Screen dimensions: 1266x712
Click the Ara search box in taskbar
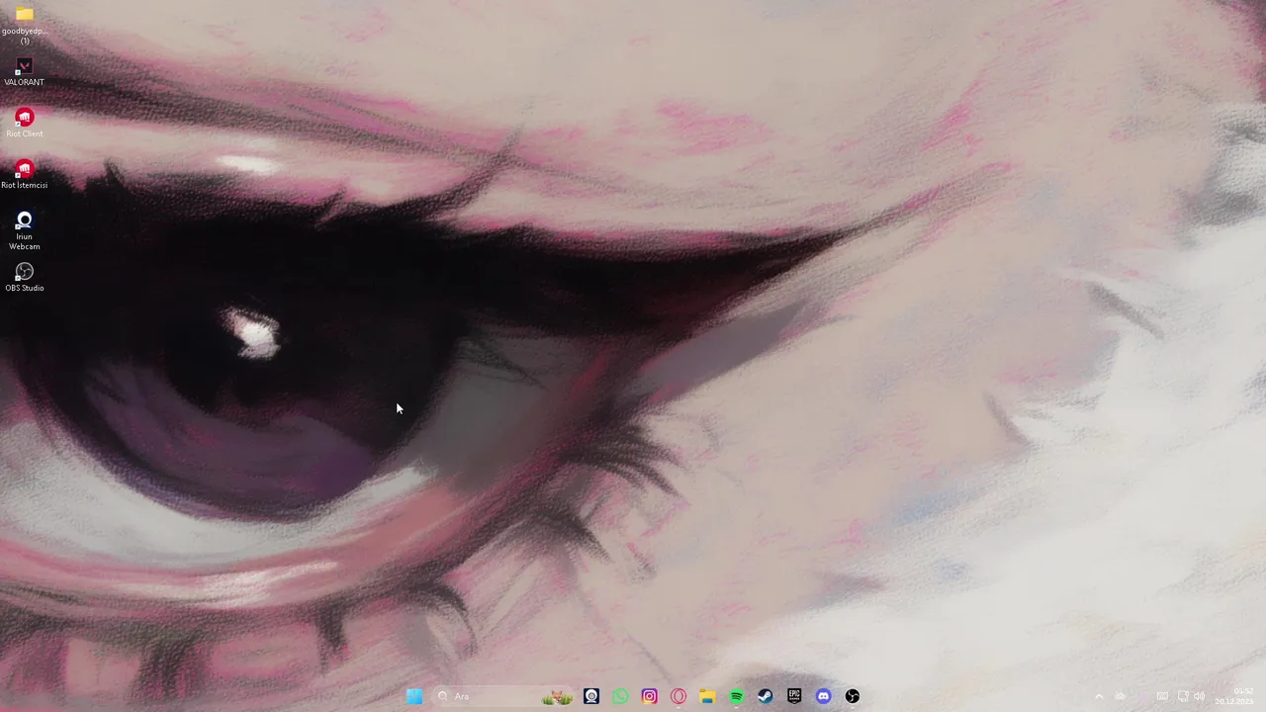(x=504, y=696)
